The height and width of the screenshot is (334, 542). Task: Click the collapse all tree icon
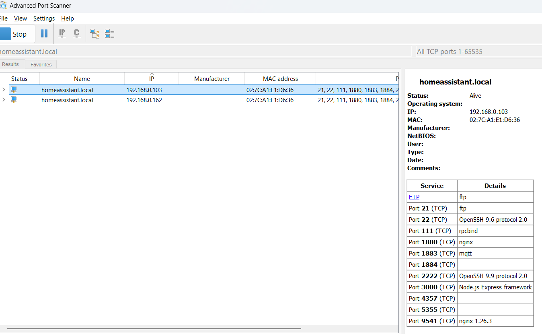[x=109, y=34]
